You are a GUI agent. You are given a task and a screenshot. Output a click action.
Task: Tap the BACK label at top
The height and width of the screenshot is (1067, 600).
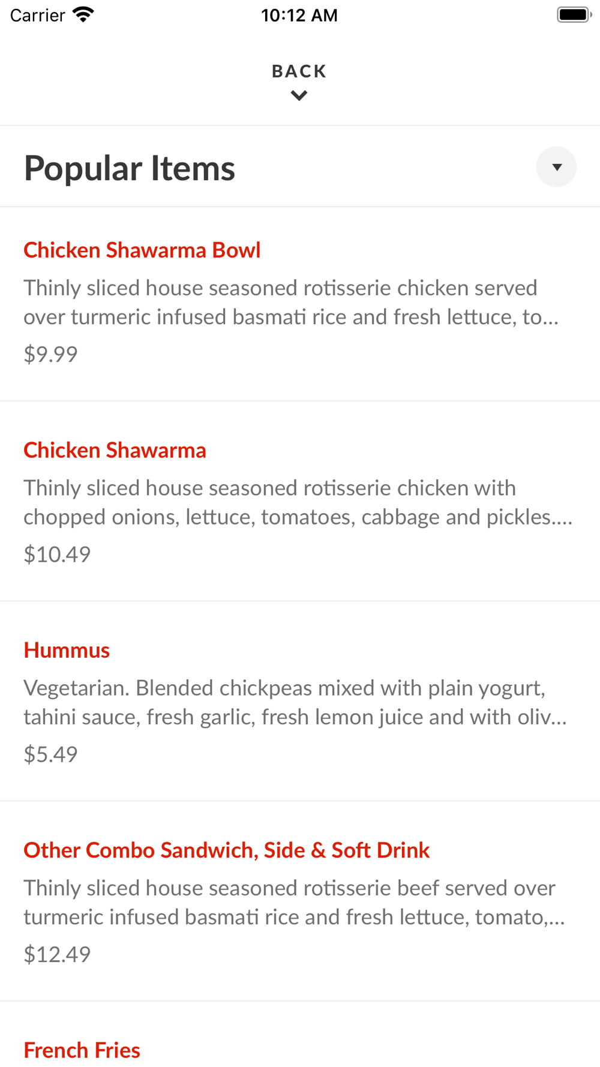[299, 71]
